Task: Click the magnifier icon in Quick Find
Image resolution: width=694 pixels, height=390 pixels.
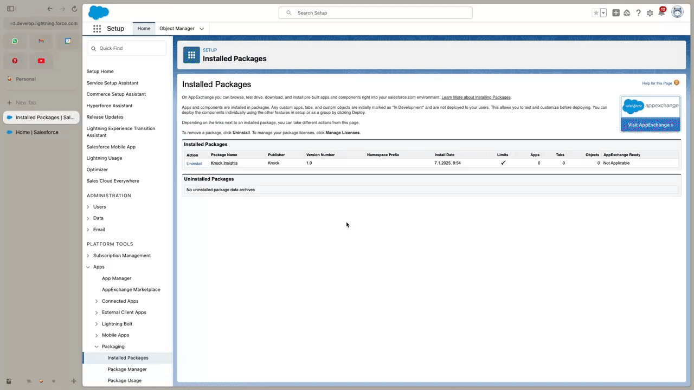Action: tap(94, 48)
